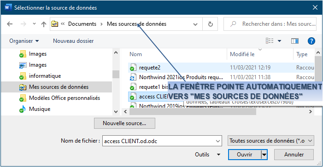Click date 11/03/2021 11:38 cell
Screen dimensions: 323x167
click(x=250, y=77)
